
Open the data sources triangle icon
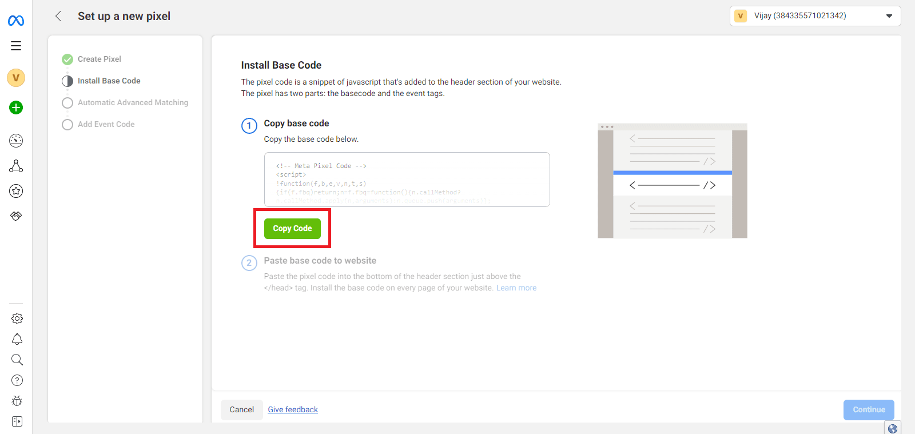coord(16,166)
